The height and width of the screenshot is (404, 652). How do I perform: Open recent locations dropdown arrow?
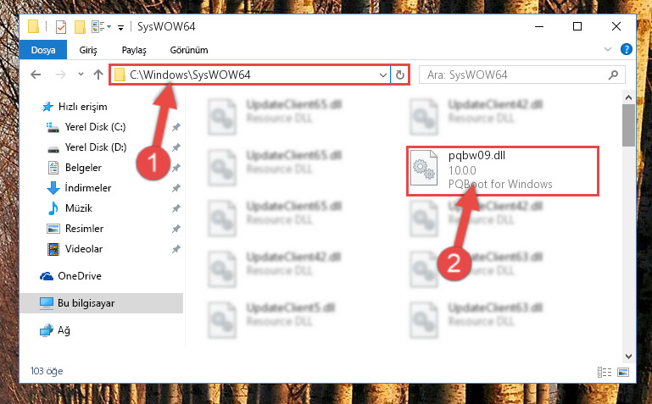pyautogui.click(x=81, y=75)
